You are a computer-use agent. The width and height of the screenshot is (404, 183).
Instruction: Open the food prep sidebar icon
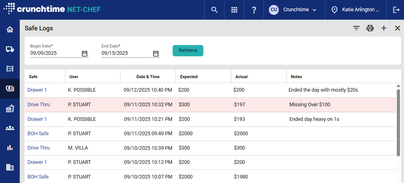point(10,108)
